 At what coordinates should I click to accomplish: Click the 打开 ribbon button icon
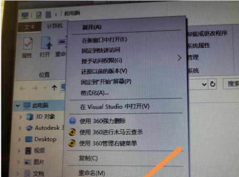pyautogui.click(x=46, y=43)
